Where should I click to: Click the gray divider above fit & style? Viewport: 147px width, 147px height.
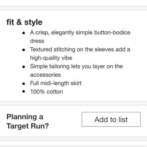click(73, 8)
